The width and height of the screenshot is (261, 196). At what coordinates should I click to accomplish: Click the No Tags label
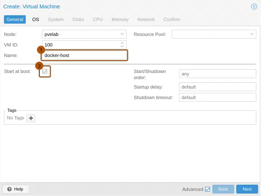point(16,118)
